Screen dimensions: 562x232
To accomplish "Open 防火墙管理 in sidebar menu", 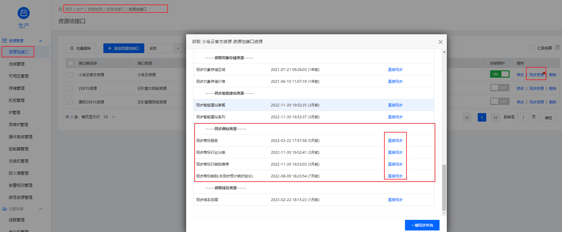I will [x=18, y=173].
